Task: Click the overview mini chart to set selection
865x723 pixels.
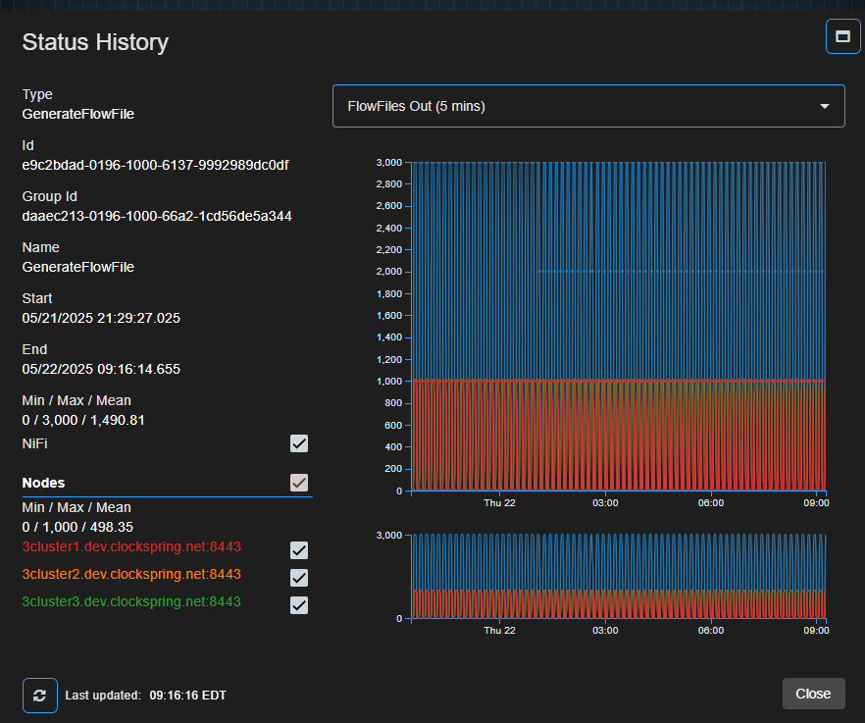Action: pyautogui.click(x=618, y=574)
